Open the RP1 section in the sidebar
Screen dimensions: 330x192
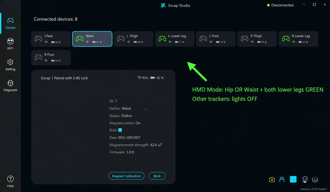(x=10, y=44)
